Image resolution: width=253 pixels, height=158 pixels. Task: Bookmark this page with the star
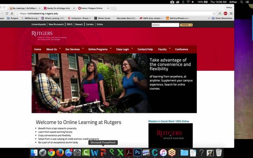pyautogui.click(x=214, y=14)
